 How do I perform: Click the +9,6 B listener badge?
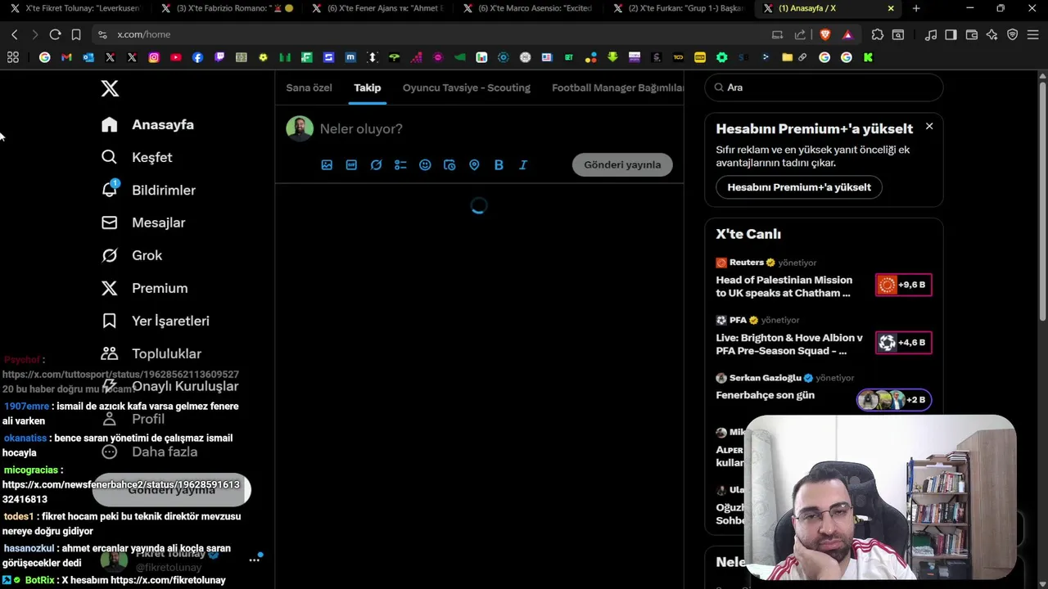(x=903, y=285)
